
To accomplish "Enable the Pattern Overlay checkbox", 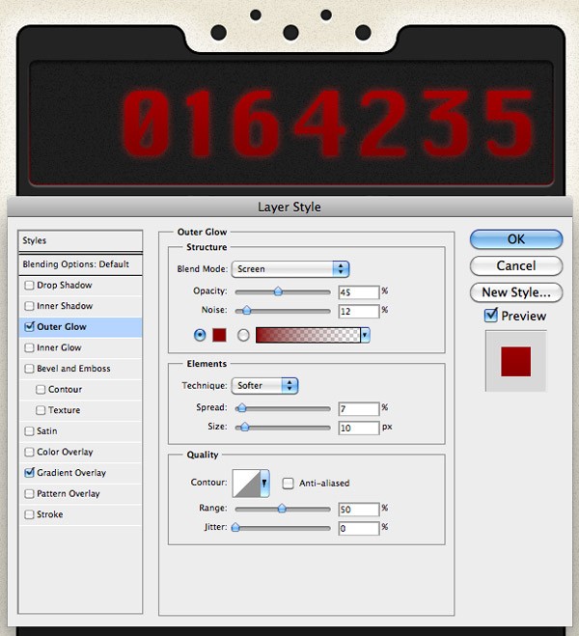I will [29, 493].
